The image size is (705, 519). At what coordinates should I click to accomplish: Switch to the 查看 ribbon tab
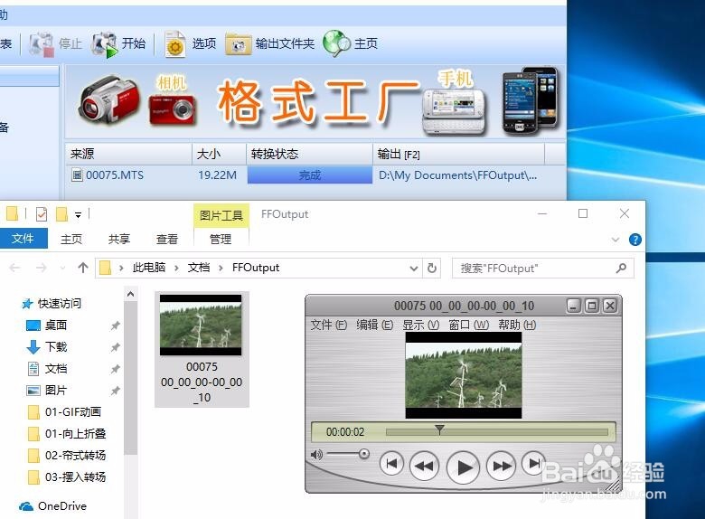(x=167, y=239)
